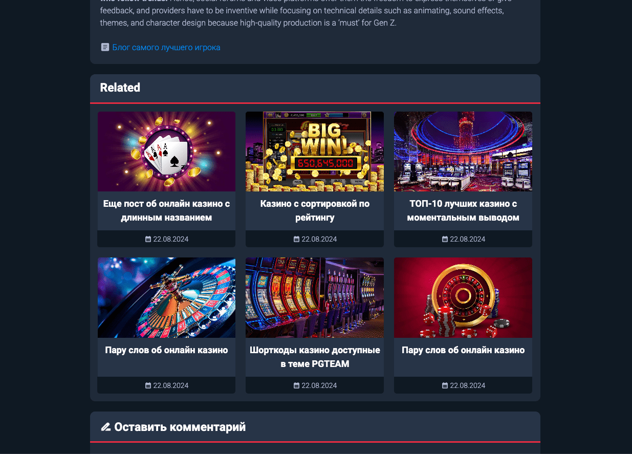The width and height of the screenshot is (632, 454).
Task: Click the blue casino hall interior thumbnail
Action: coord(463,152)
